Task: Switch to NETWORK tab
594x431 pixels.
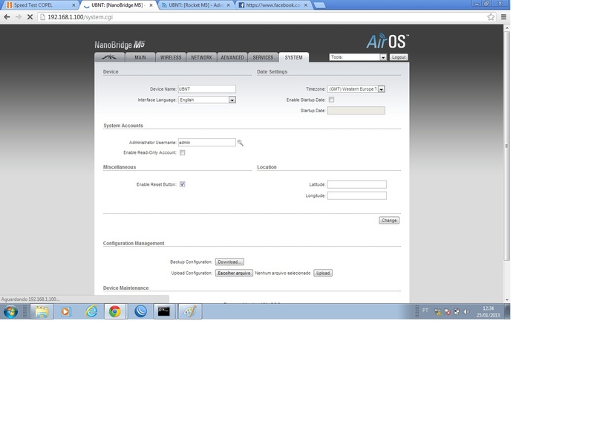Action: click(x=201, y=57)
